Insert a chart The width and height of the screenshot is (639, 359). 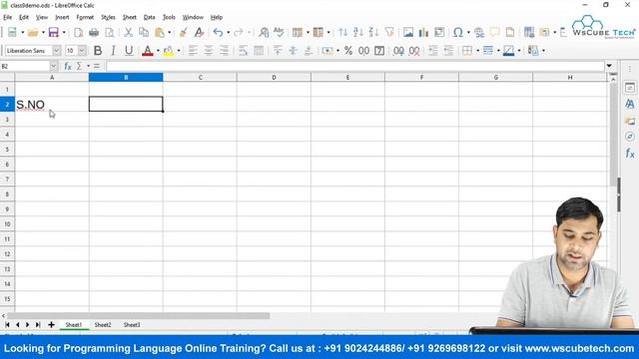423,32
